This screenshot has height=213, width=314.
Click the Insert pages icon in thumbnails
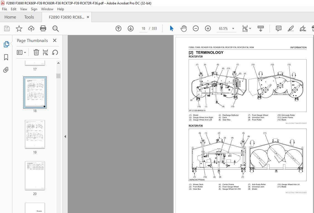click(x=46, y=52)
